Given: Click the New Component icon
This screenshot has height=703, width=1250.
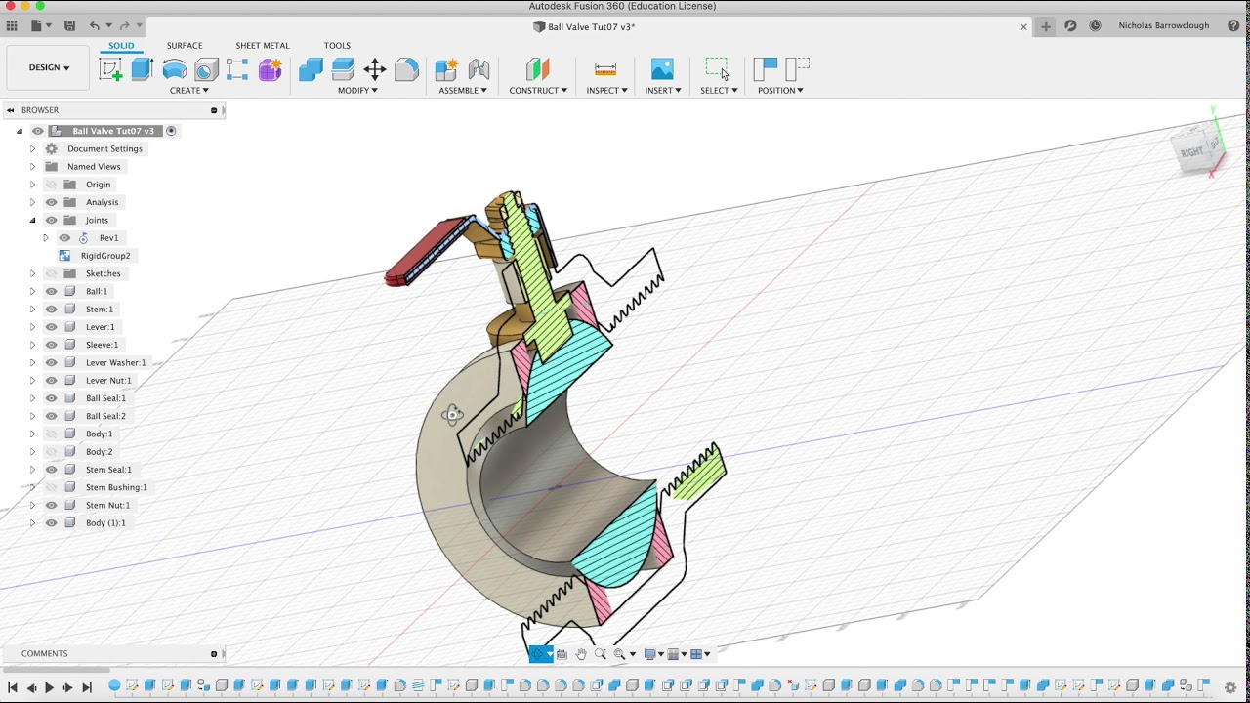Looking at the screenshot, I should click(446, 69).
